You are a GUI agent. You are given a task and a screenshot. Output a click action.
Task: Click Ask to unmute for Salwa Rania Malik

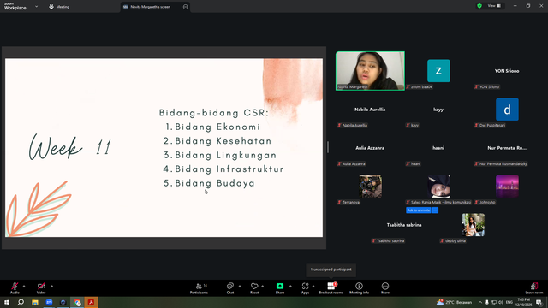(x=419, y=210)
